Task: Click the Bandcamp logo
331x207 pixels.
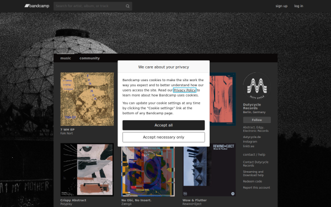Action: click(37, 6)
